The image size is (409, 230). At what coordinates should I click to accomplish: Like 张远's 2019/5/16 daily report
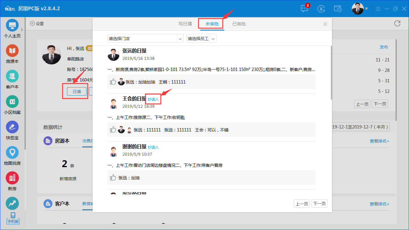(113, 82)
